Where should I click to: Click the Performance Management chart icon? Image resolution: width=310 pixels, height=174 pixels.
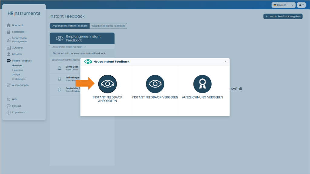[x=8, y=40]
